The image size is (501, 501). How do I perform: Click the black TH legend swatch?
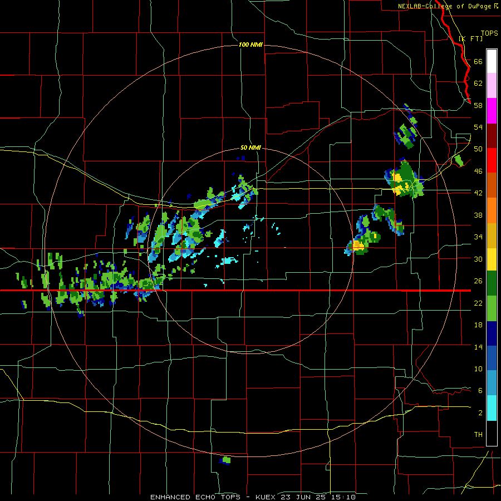tap(492, 433)
